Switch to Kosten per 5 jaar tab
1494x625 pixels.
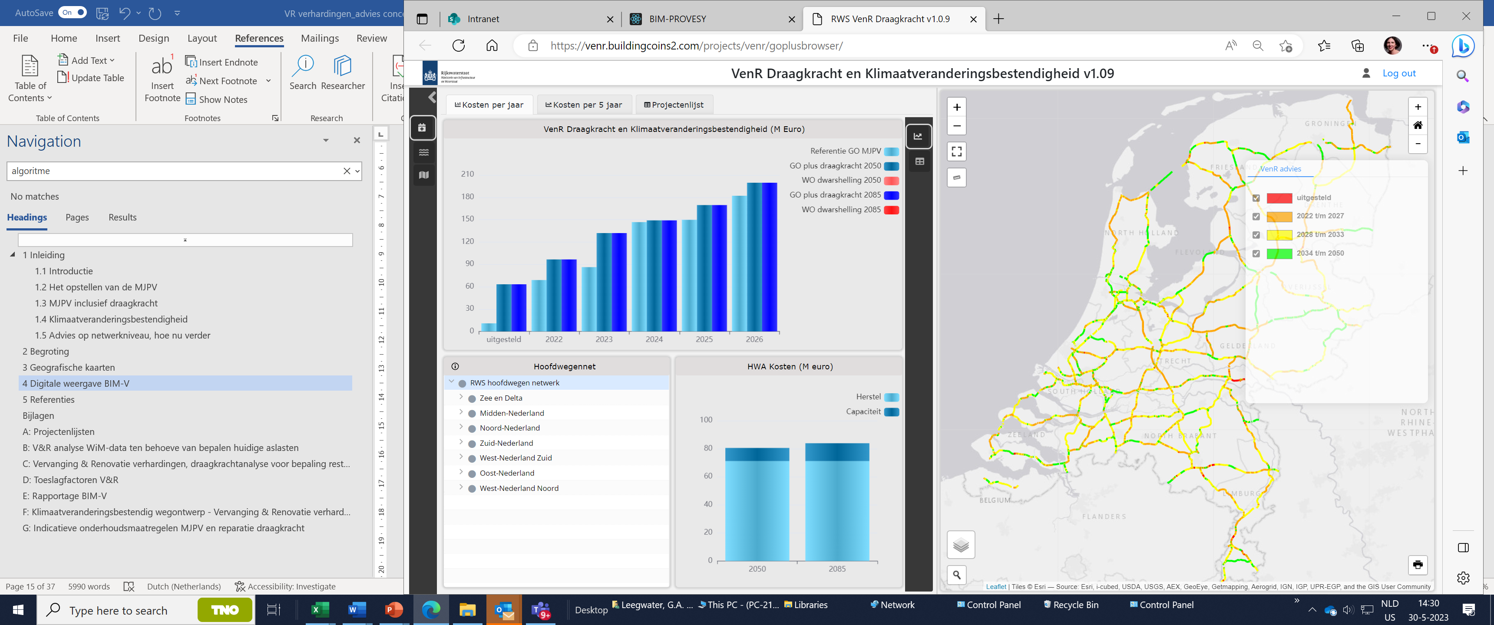[x=583, y=105]
